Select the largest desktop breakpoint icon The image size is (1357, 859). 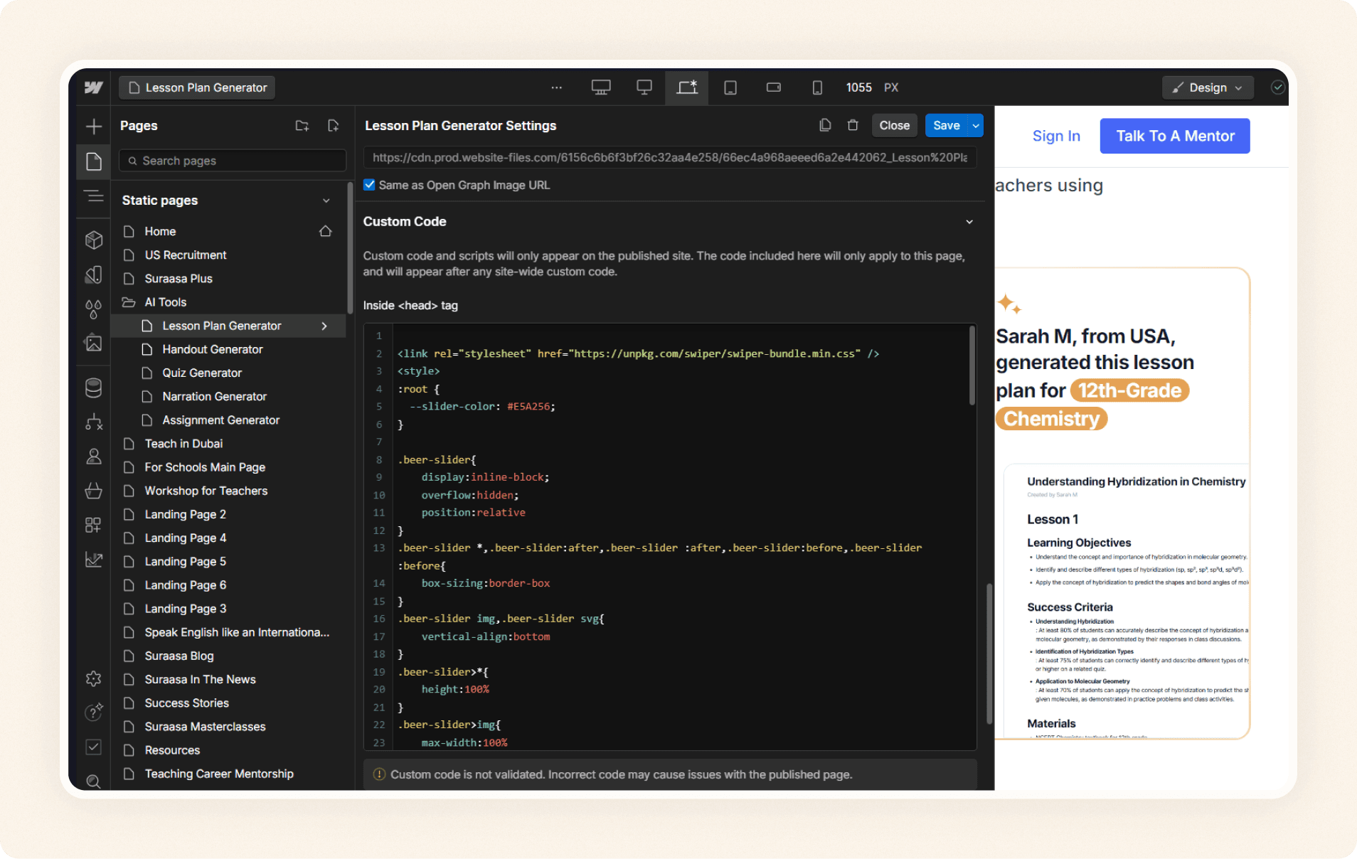point(601,87)
